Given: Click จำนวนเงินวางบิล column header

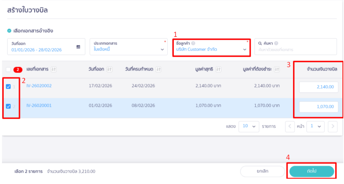Looking at the screenshot, I should tap(322, 69).
